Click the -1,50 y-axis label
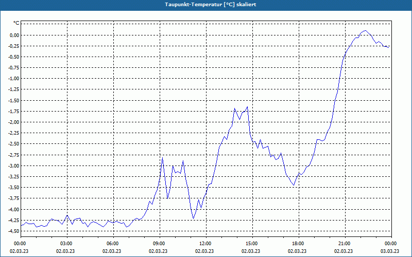 coord(14,100)
